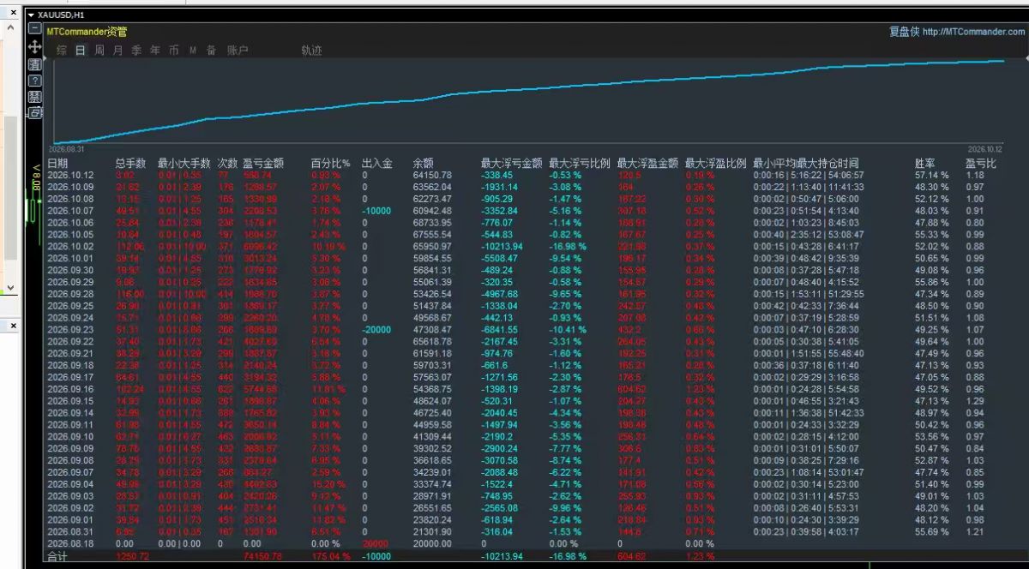This screenshot has width=1029, height=569.
Task: Switch to the 周 weekly tab
Action: point(99,51)
